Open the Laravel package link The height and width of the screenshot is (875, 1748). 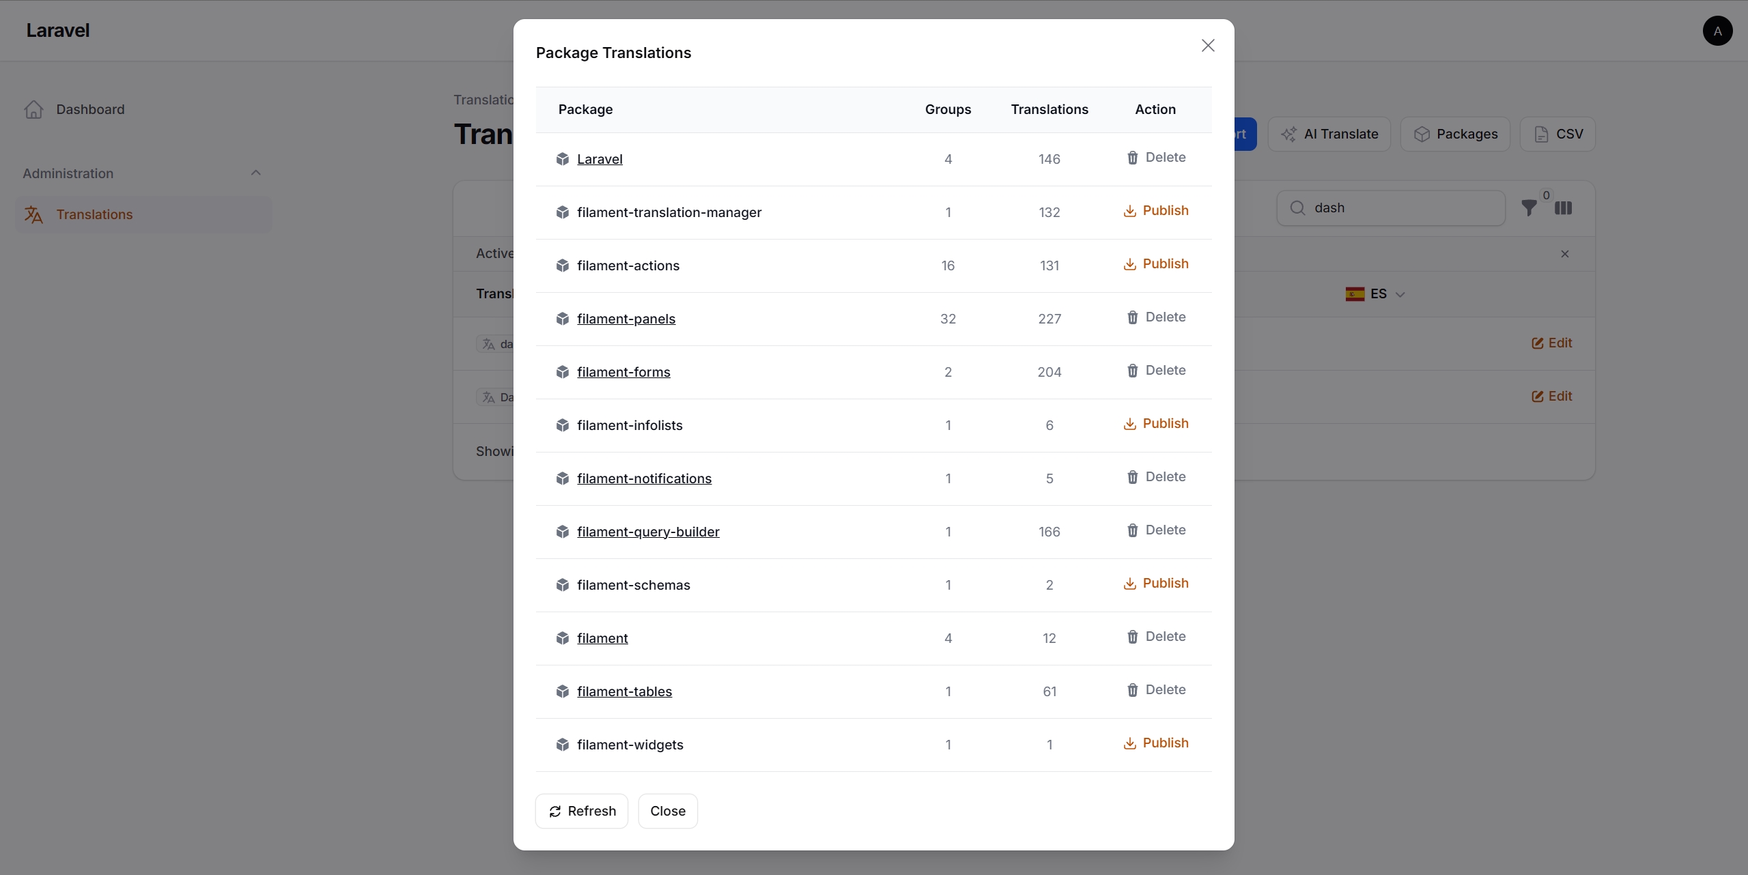click(600, 158)
